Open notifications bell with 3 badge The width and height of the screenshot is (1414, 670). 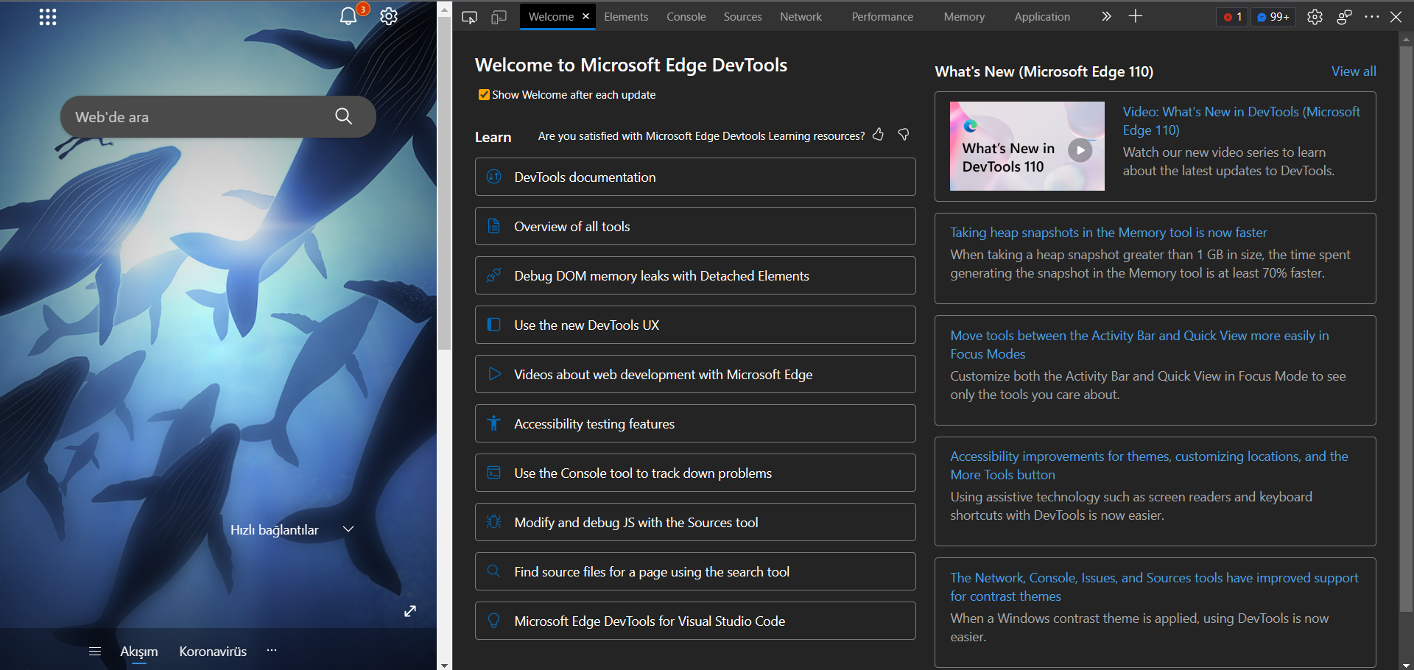pos(350,15)
